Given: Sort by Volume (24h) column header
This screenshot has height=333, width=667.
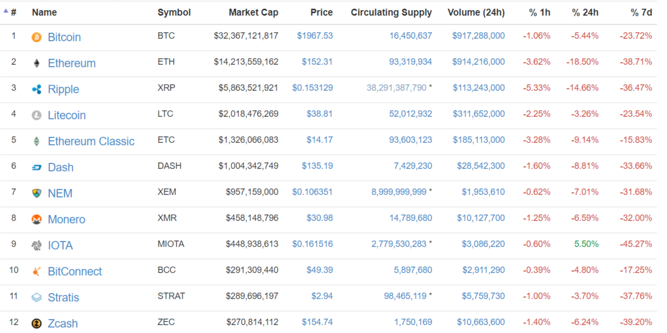Looking at the screenshot, I should [x=476, y=12].
